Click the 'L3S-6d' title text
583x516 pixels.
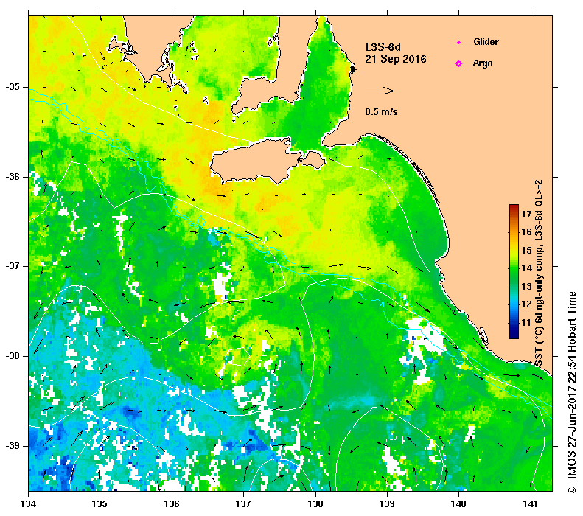[x=383, y=47]
